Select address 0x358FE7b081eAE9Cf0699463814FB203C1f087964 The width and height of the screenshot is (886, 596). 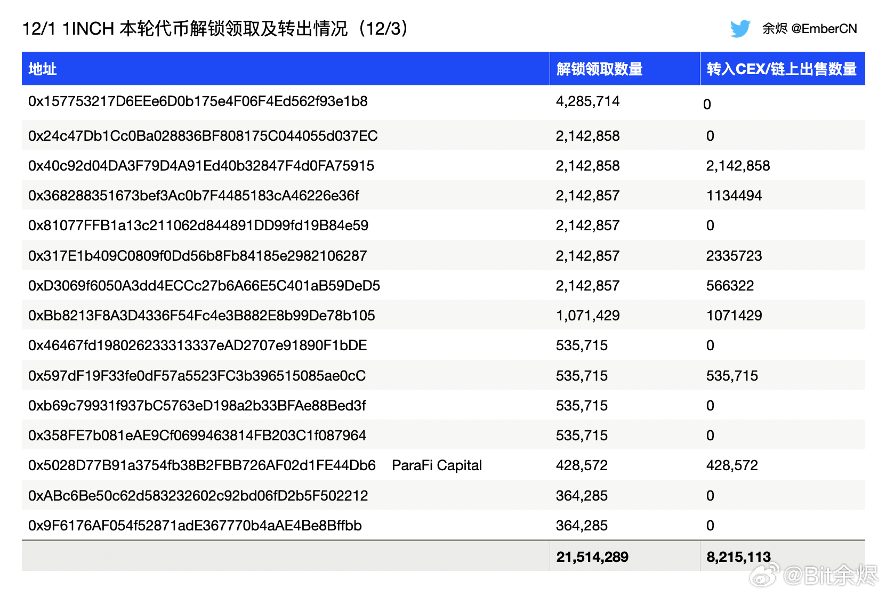point(197,436)
